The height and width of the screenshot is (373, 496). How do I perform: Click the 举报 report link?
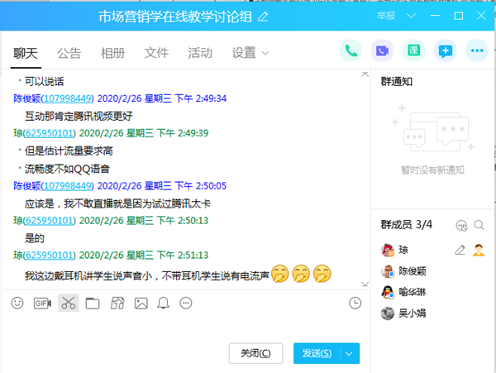(385, 16)
